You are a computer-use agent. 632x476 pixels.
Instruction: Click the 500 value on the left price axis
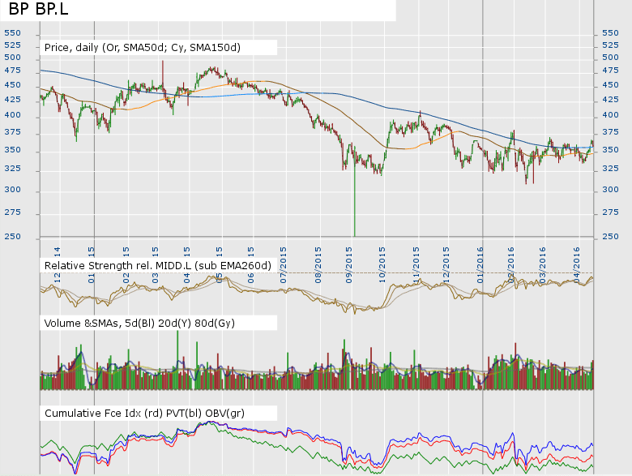pyautogui.click(x=12, y=58)
